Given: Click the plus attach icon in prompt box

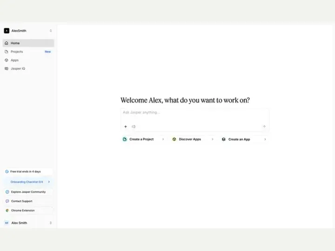Looking at the screenshot, I should (126, 126).
